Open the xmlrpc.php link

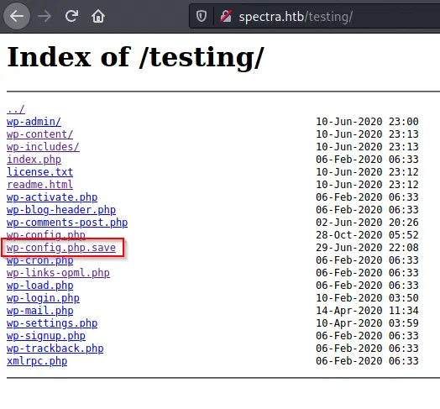click(37, 361)
